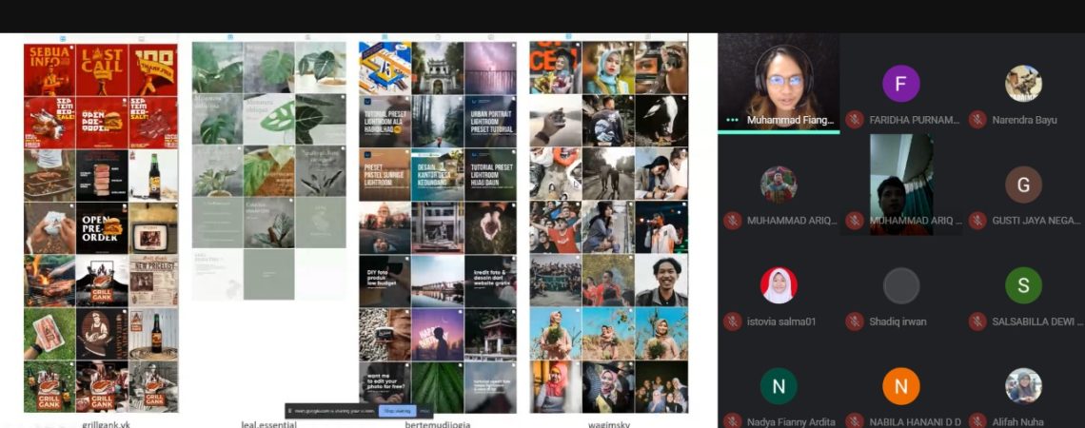The width and height of the screenshot is (1085, 428).
Task: Click the Narendra Bayu name label
Action: coord(1024,120)
